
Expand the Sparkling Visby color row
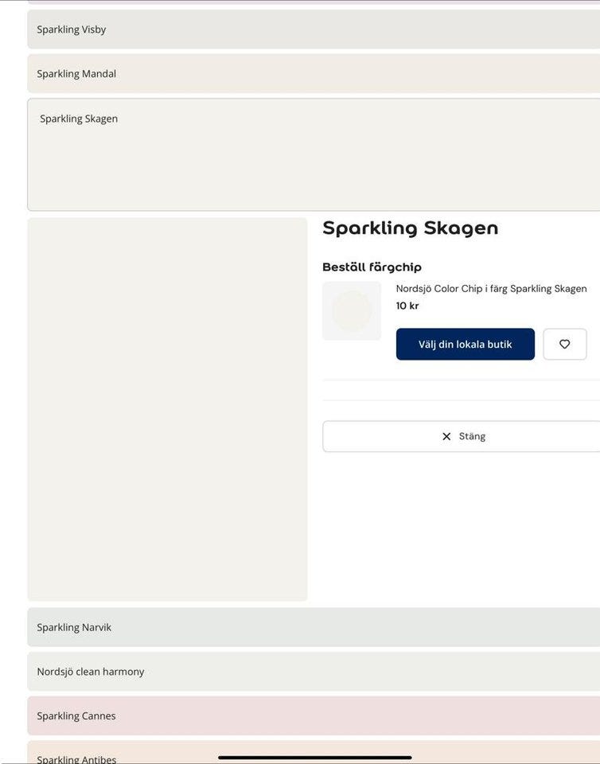coord(314,29)
